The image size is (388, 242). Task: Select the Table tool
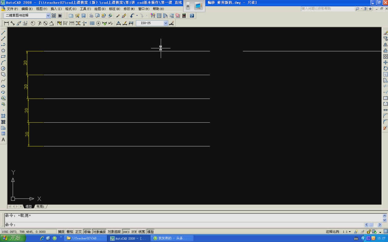coord(3,134)
